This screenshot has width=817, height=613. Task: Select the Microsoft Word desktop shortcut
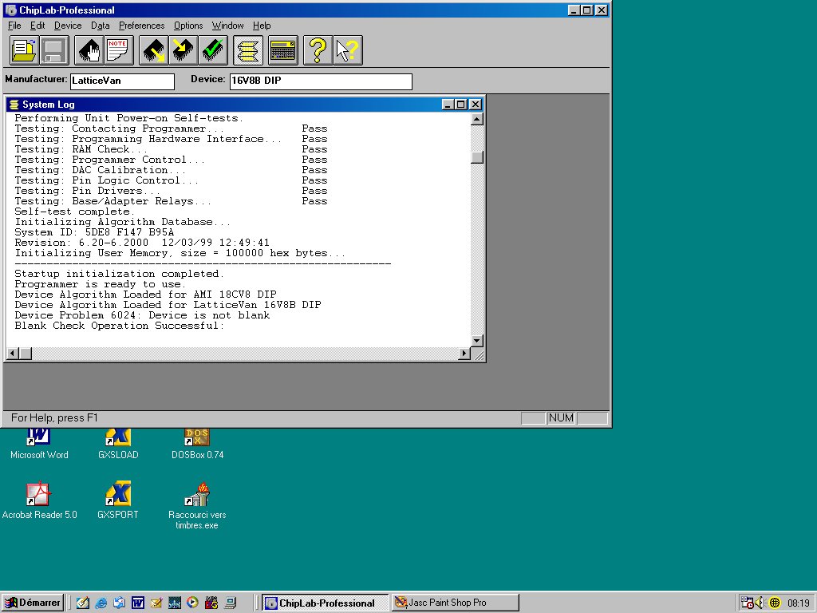coord(39,443)
